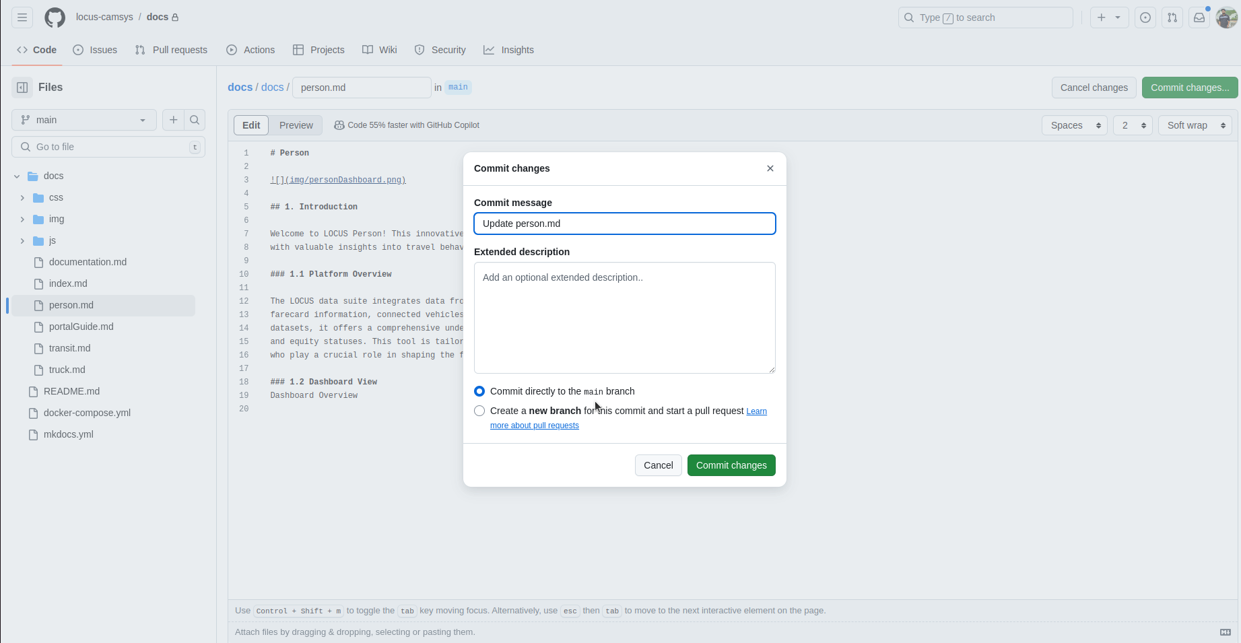Select Commit directly to main branch
Viewport: 1241px width, 643px height.
479,391
